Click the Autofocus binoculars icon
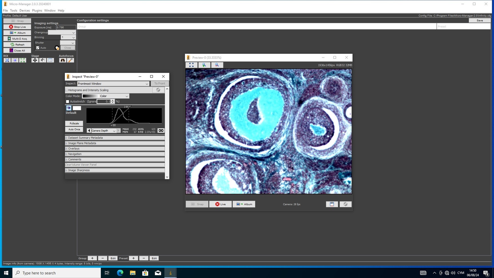494x278 pixels. click(x=63, y=60)
